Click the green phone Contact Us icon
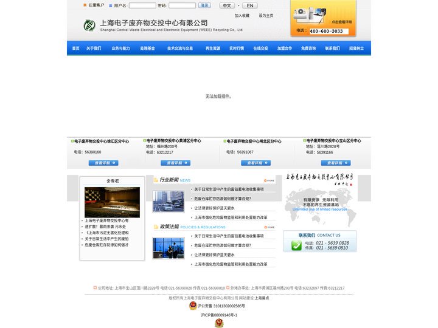 (296, 245)
